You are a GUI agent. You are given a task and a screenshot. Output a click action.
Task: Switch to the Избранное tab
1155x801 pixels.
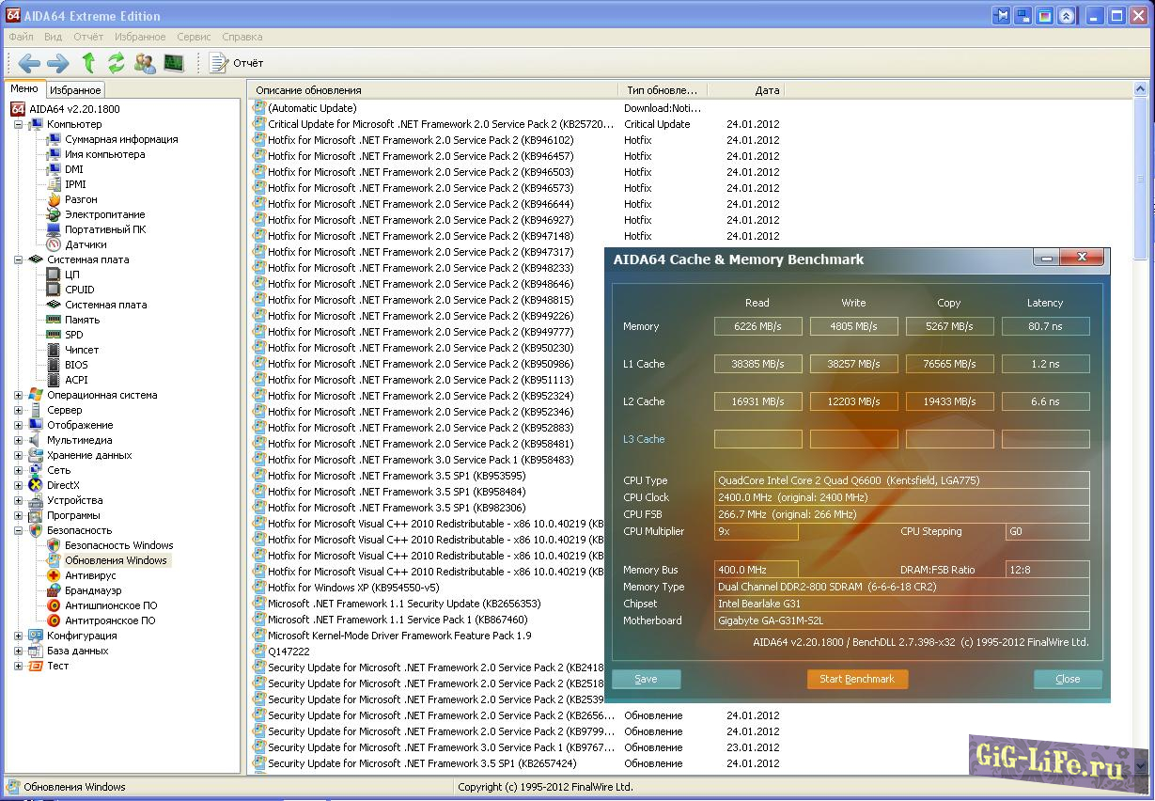click(x=75, y=90)
